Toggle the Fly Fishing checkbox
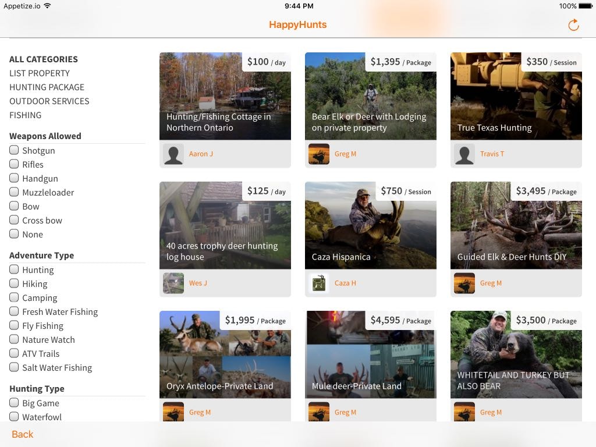The height and width of the screenshot is (447, 596). (x=14, y=325)
